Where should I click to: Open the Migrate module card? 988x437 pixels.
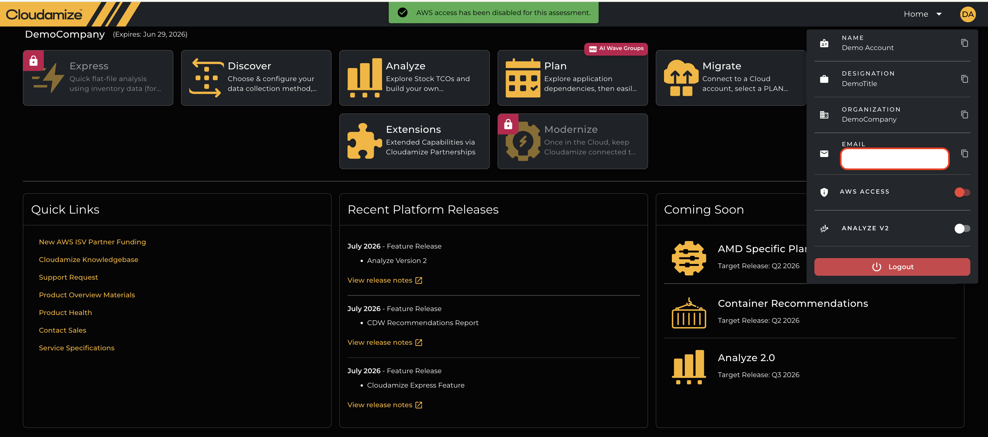(731, 78)
